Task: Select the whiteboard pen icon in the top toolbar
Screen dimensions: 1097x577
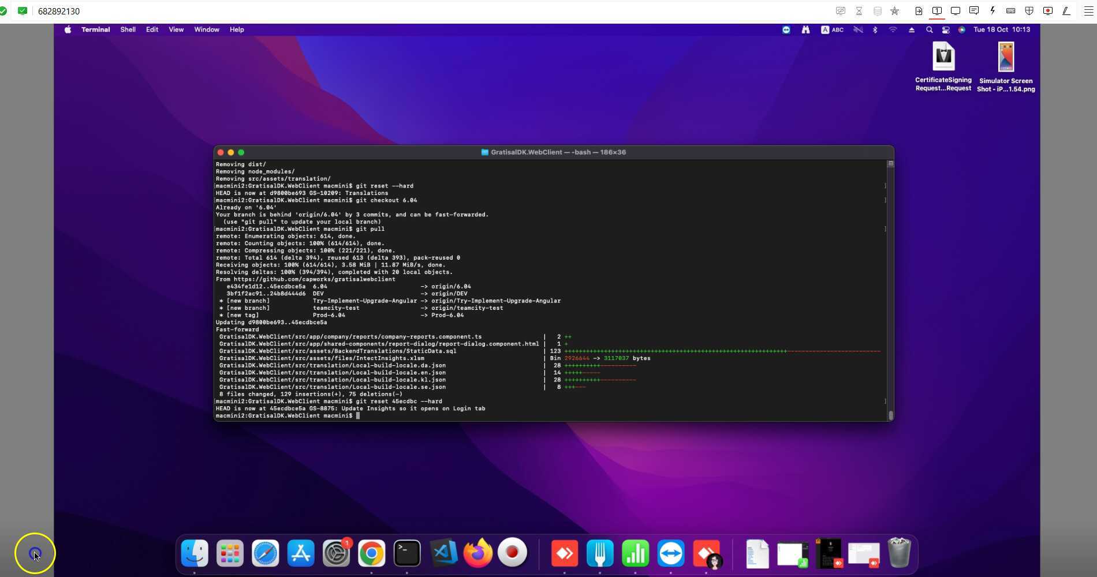Action: pyautogui.click(x=1066, y=10)
